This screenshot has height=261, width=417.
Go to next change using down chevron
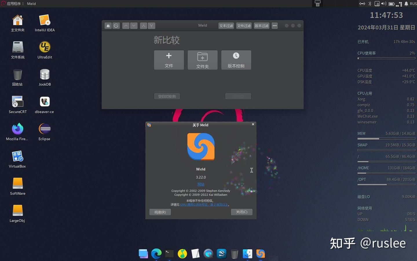133,26
